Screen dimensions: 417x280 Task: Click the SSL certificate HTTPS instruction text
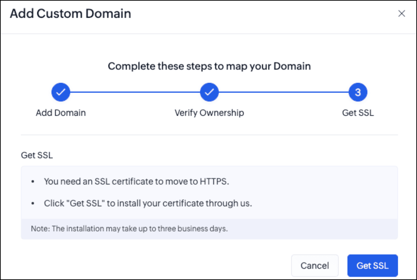[136, 182]
